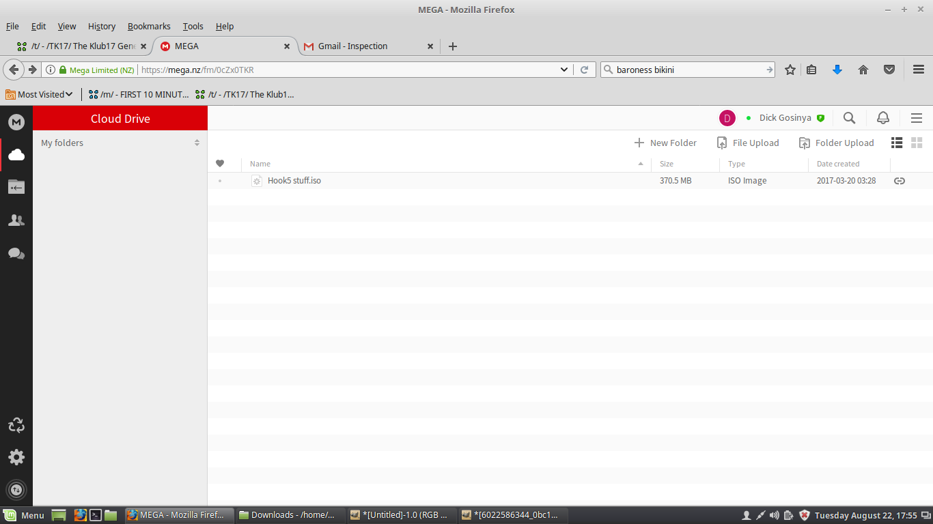Show bookmarks list icon
Screen dimensions: 933x524
pos(811,70)
